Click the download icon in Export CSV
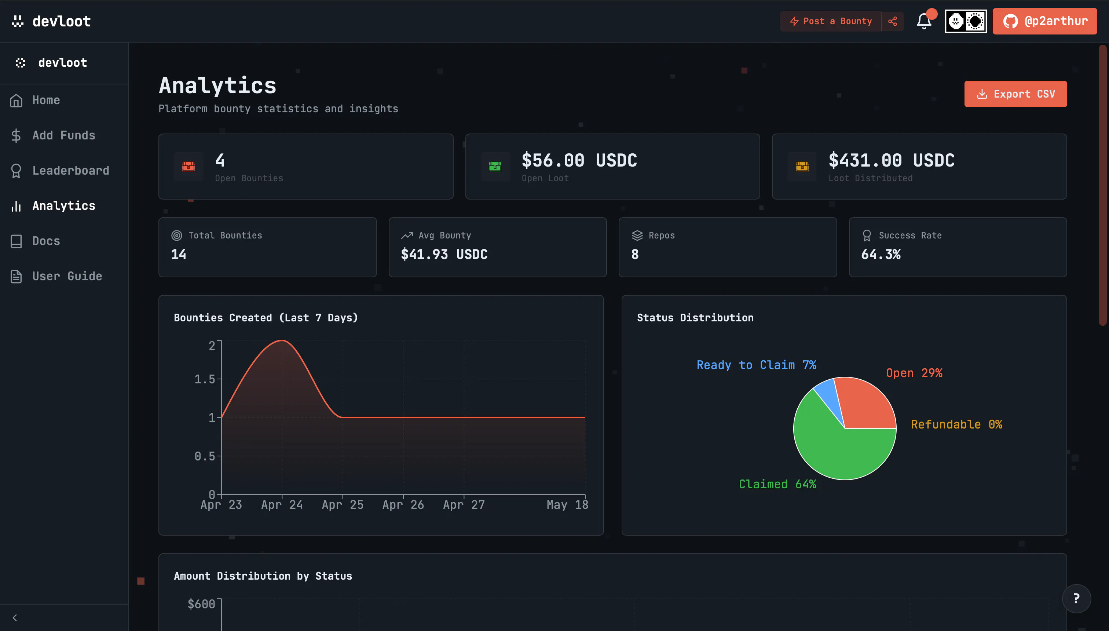The width and height of the screenshot is (1109, 631). (982, 94)
